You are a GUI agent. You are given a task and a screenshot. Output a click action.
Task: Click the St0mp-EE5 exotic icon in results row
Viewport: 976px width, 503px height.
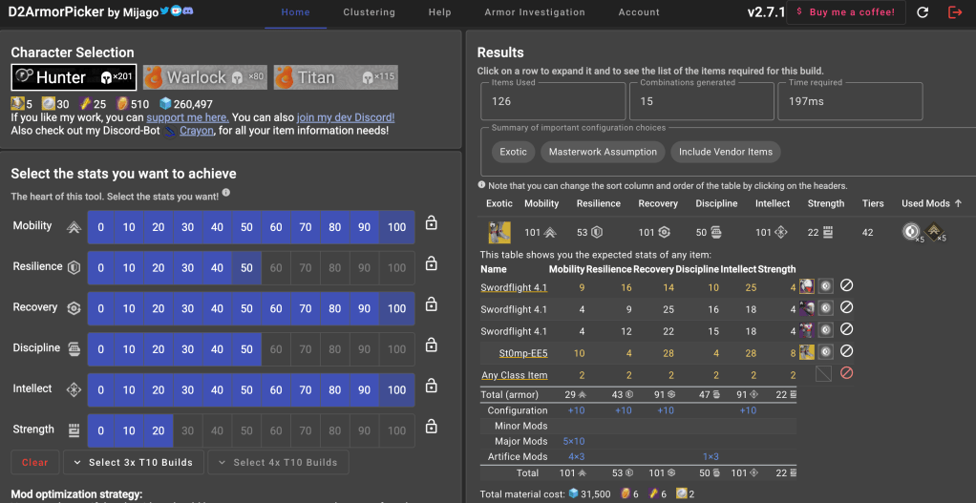(807, 353)
